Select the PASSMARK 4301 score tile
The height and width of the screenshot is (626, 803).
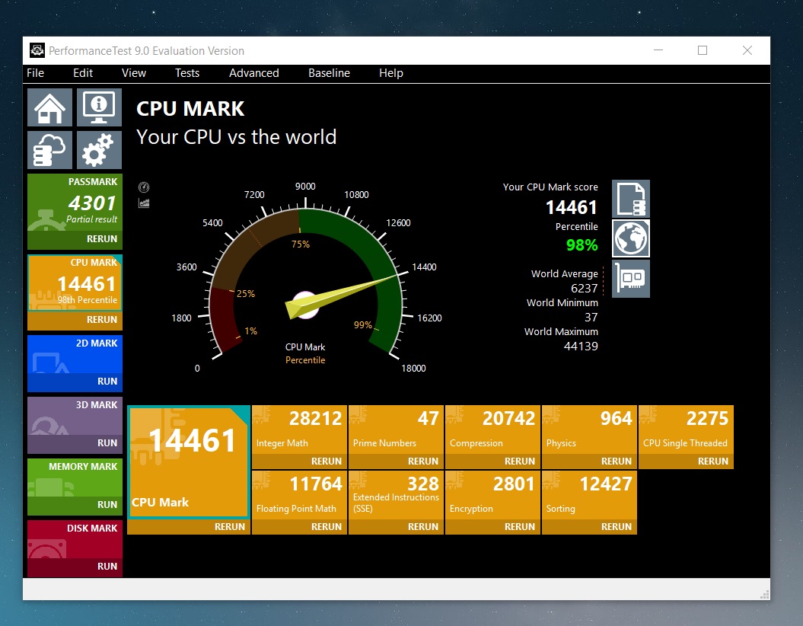(x=75, y=203)
